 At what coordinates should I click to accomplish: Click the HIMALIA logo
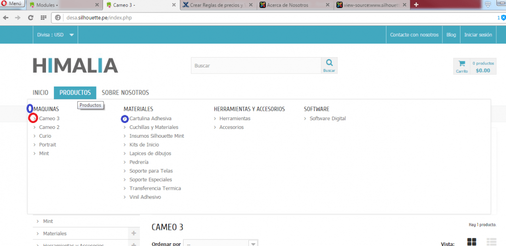click(75, 65)
